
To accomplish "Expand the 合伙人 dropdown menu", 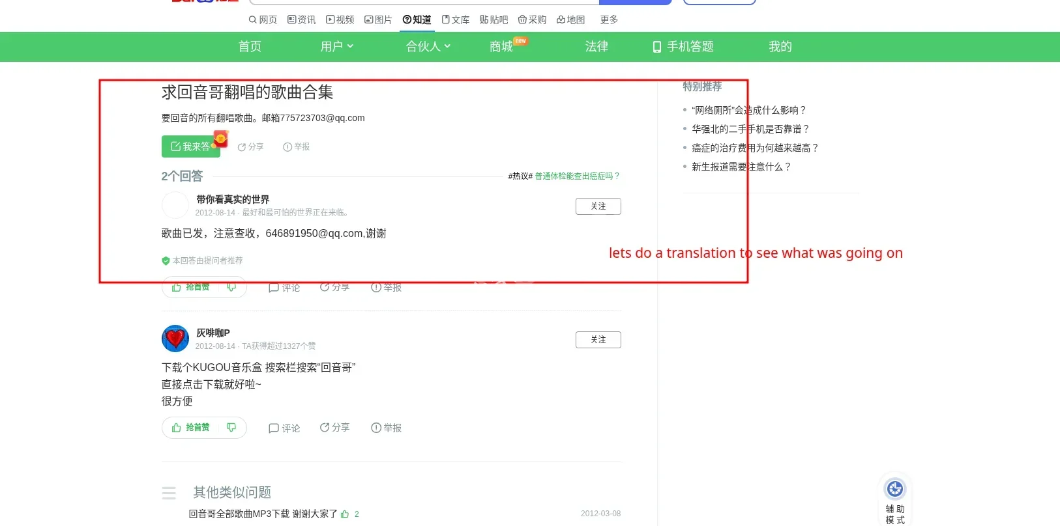I will tap(428, 46).
